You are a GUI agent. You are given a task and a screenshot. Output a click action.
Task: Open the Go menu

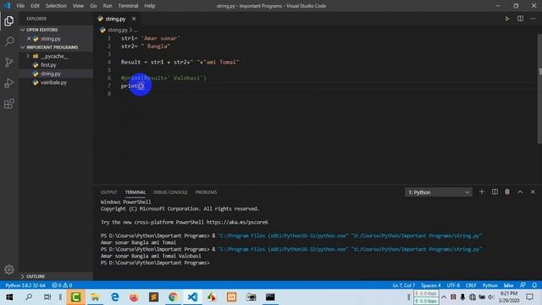pyautogui.click(x=93, y=6)
